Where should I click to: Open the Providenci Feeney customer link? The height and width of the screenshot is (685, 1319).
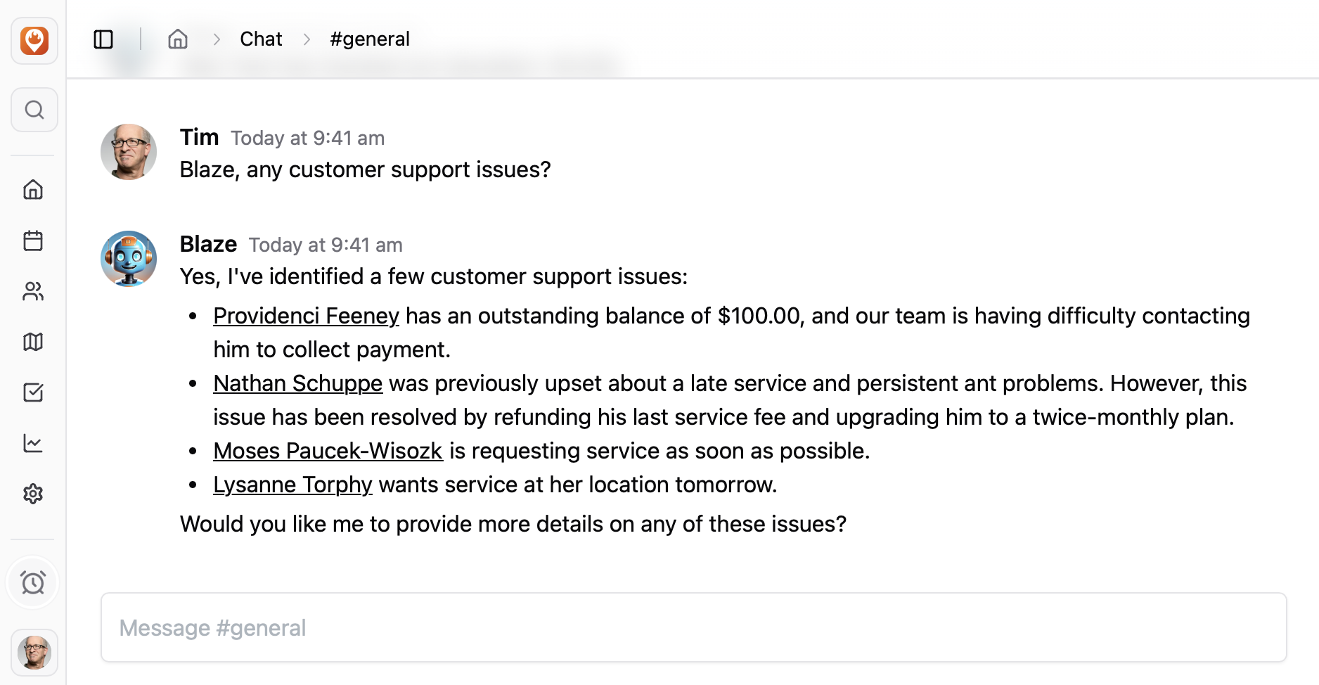point(306,316)
